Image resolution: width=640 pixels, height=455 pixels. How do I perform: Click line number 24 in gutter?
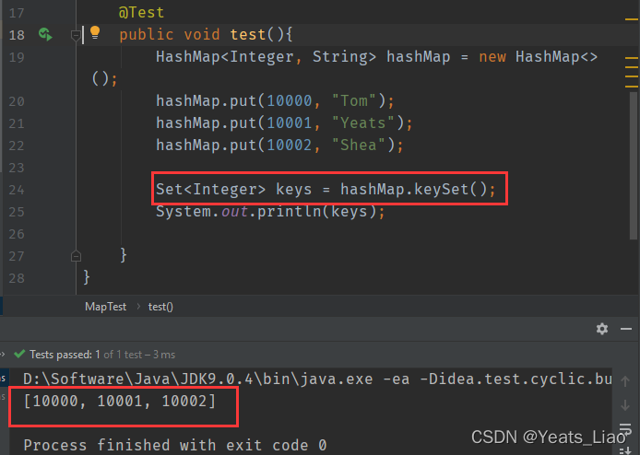pos(17,190)
